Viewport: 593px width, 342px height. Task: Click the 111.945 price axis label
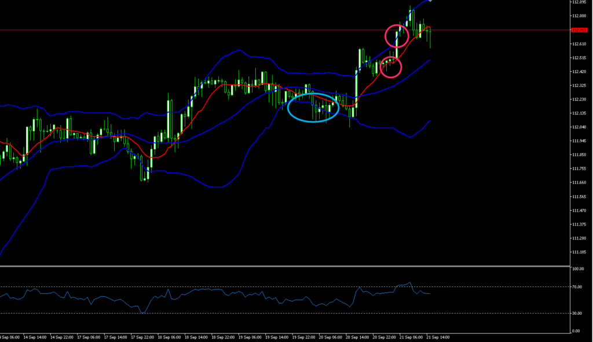(579, 141)
